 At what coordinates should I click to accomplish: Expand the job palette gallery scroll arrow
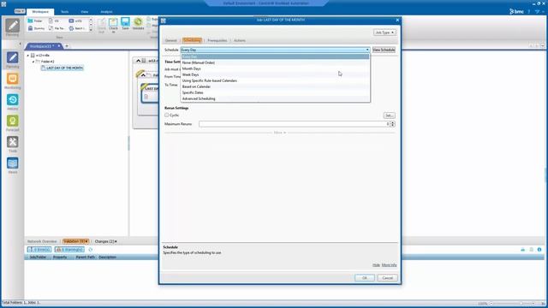91,31
